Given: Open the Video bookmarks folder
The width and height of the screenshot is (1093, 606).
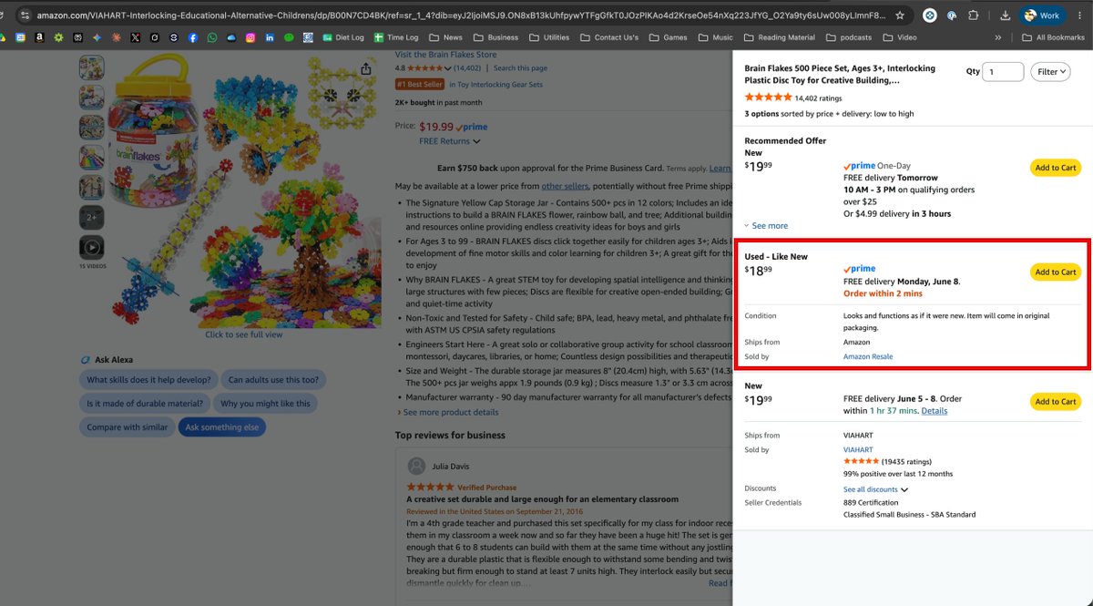Looking at the screenshot, I should coord(899,37).
